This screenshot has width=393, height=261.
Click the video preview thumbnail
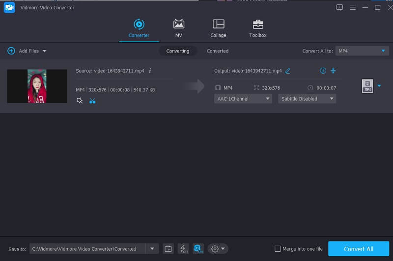click(37, 86)
